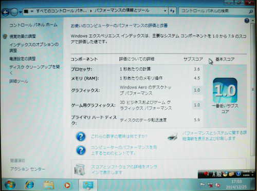Screen dimensions: 257x191
Task: Select the ゲーム用グラフィックス: row label
Action: click(x=94, y=105)
